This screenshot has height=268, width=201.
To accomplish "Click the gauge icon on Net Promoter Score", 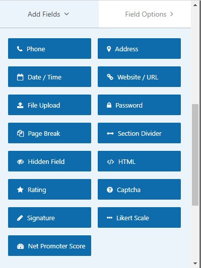I will click(20, 246).
